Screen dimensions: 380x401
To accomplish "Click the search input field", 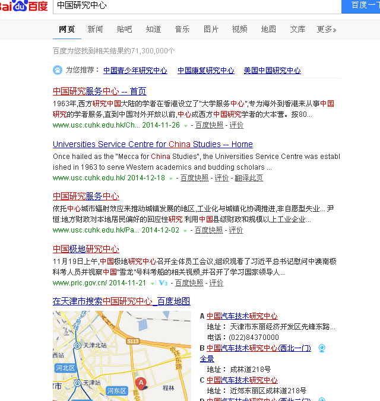I will click(x=197, y=6).
